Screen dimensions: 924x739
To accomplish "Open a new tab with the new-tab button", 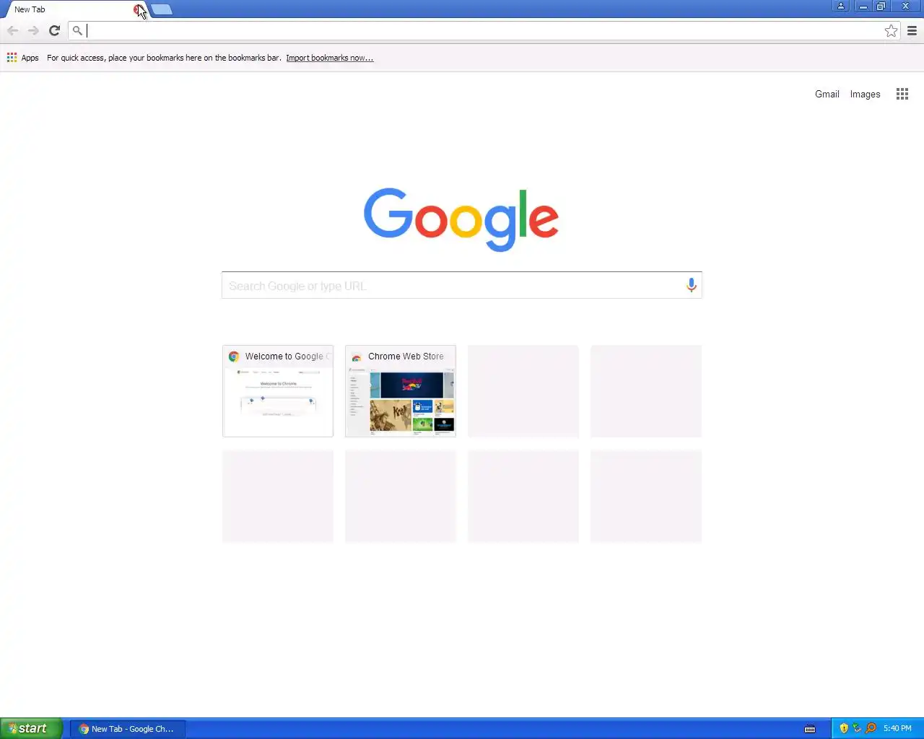I will coord(162,9).
